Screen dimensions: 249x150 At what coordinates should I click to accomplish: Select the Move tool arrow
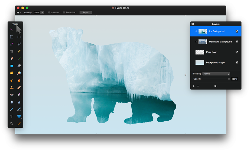point(19,29)
